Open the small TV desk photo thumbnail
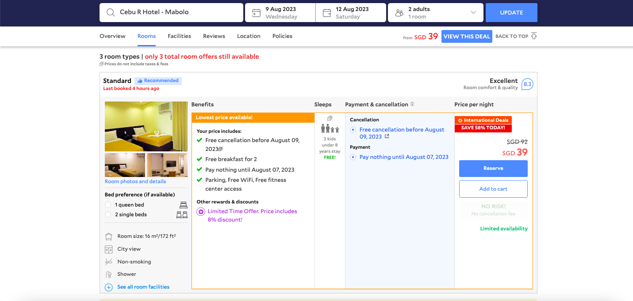 (167, 165)
